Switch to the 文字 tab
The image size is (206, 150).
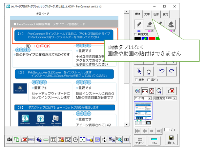coord(147,14)
